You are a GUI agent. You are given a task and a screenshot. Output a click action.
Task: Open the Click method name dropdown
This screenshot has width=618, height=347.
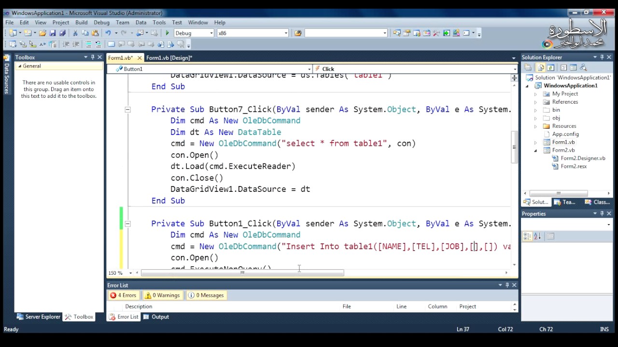(x=515, y=69)
